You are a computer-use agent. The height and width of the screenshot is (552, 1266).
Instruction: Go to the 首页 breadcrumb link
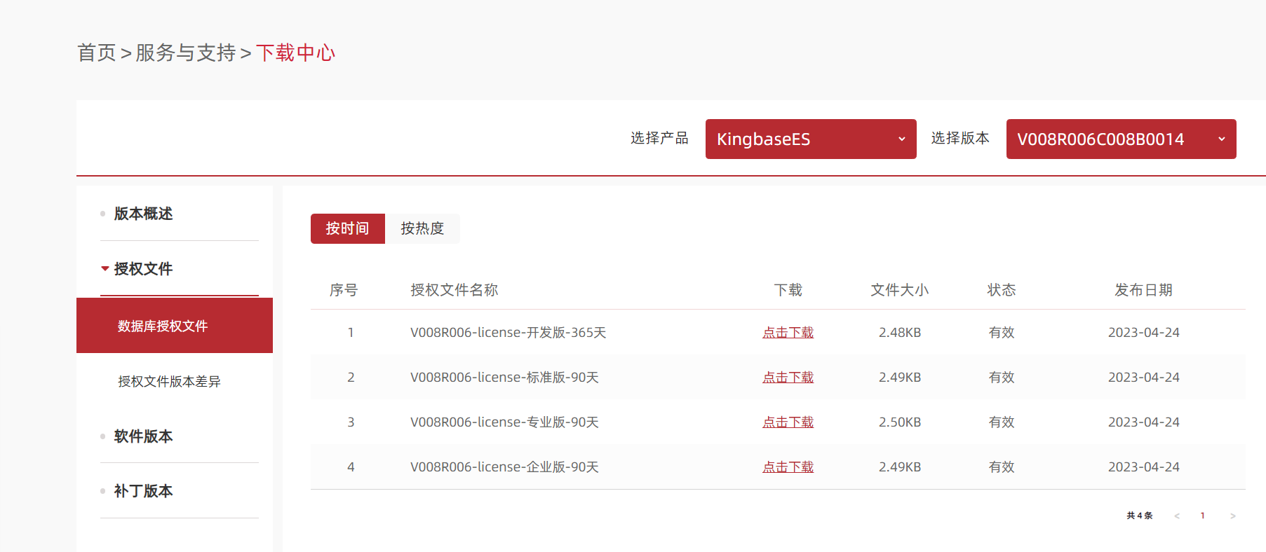pos(97,53)
